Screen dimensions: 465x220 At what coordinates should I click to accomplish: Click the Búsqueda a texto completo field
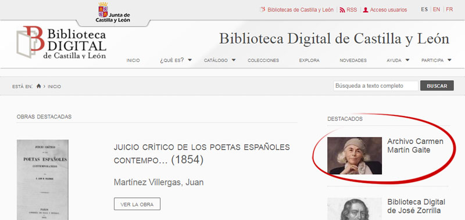[375, 86]
